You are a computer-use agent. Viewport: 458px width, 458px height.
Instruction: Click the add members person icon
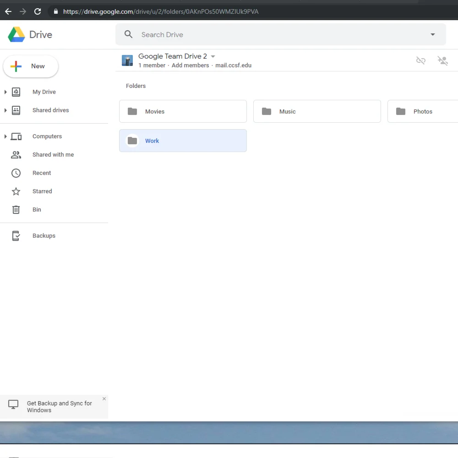(442, 60)
